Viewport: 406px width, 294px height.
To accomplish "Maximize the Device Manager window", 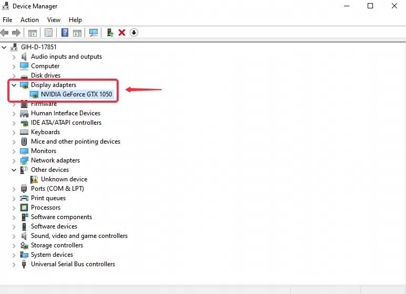I will 370,6.
